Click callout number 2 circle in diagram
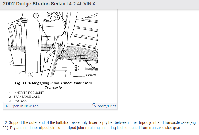Image resolution: width=199 pixels, height=135 pixels. coord(76,68)
